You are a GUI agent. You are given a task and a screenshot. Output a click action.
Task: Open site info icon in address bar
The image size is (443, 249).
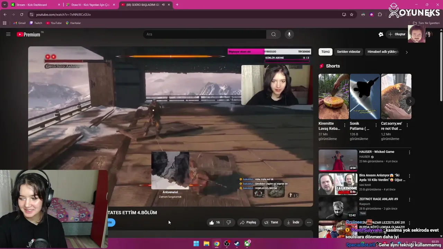(31, 15)
